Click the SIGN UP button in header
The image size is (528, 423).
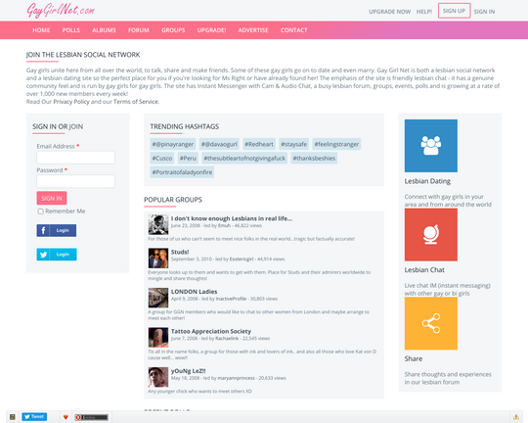coord(454,11)
